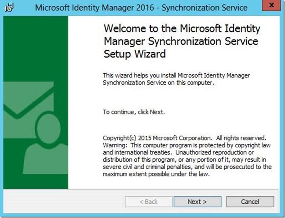
Task: Click the installer icon in the title bar
Action: click(x=9, y=7)
